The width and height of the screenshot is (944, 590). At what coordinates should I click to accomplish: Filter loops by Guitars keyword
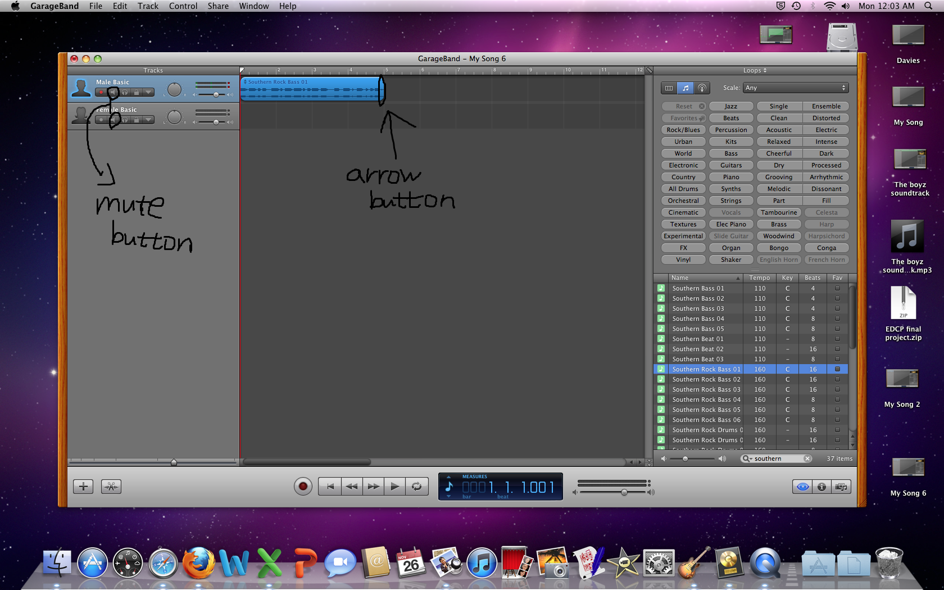[x=731, y=165]
